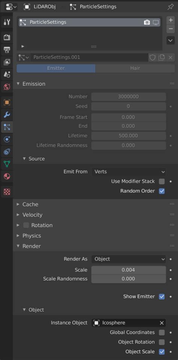Expand the Velocity panel
The image size is (178, 360).
point(32,215)
